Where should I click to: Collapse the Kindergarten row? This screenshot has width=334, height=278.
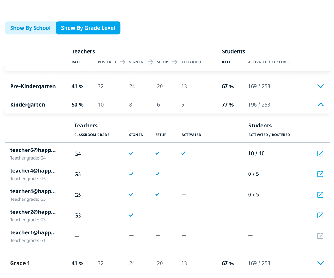(320, 105)
